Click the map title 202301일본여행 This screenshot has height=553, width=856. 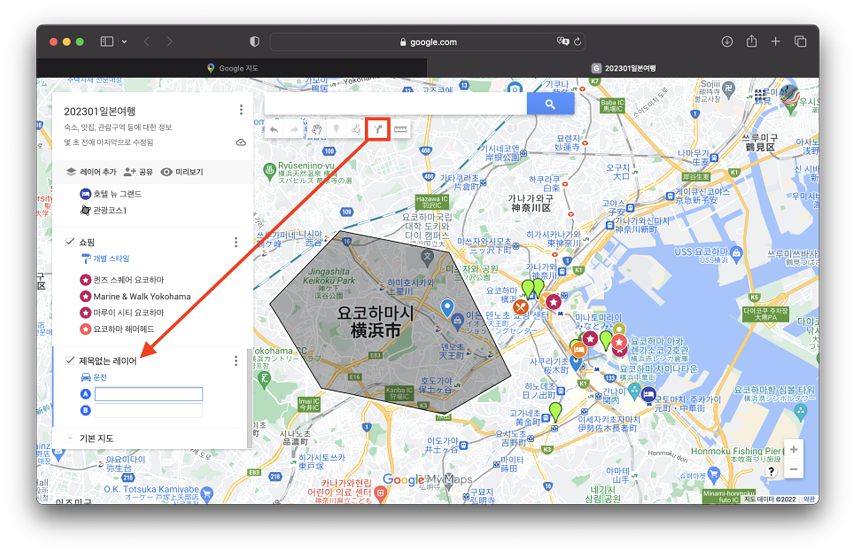[99, 111]
